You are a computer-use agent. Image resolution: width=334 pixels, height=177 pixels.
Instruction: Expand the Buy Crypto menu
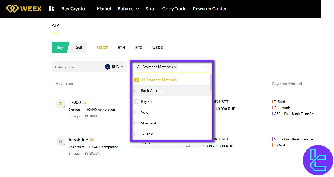coord(76,9)
